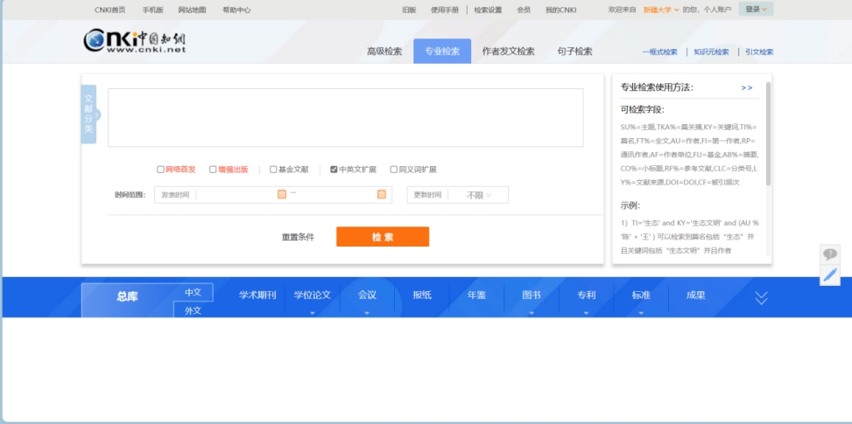Expand the 专利 dropdown arrow

click(x=587, y=313)
